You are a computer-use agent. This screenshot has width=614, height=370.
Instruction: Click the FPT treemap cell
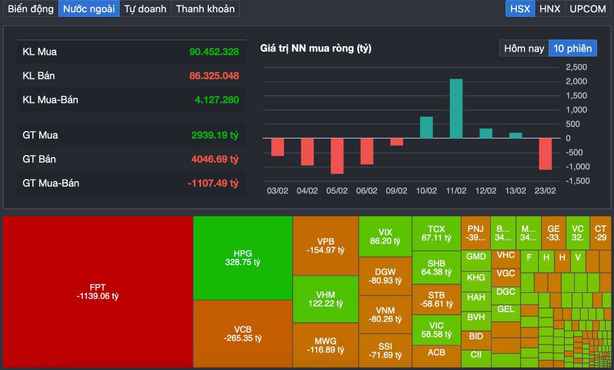point(98,291)
